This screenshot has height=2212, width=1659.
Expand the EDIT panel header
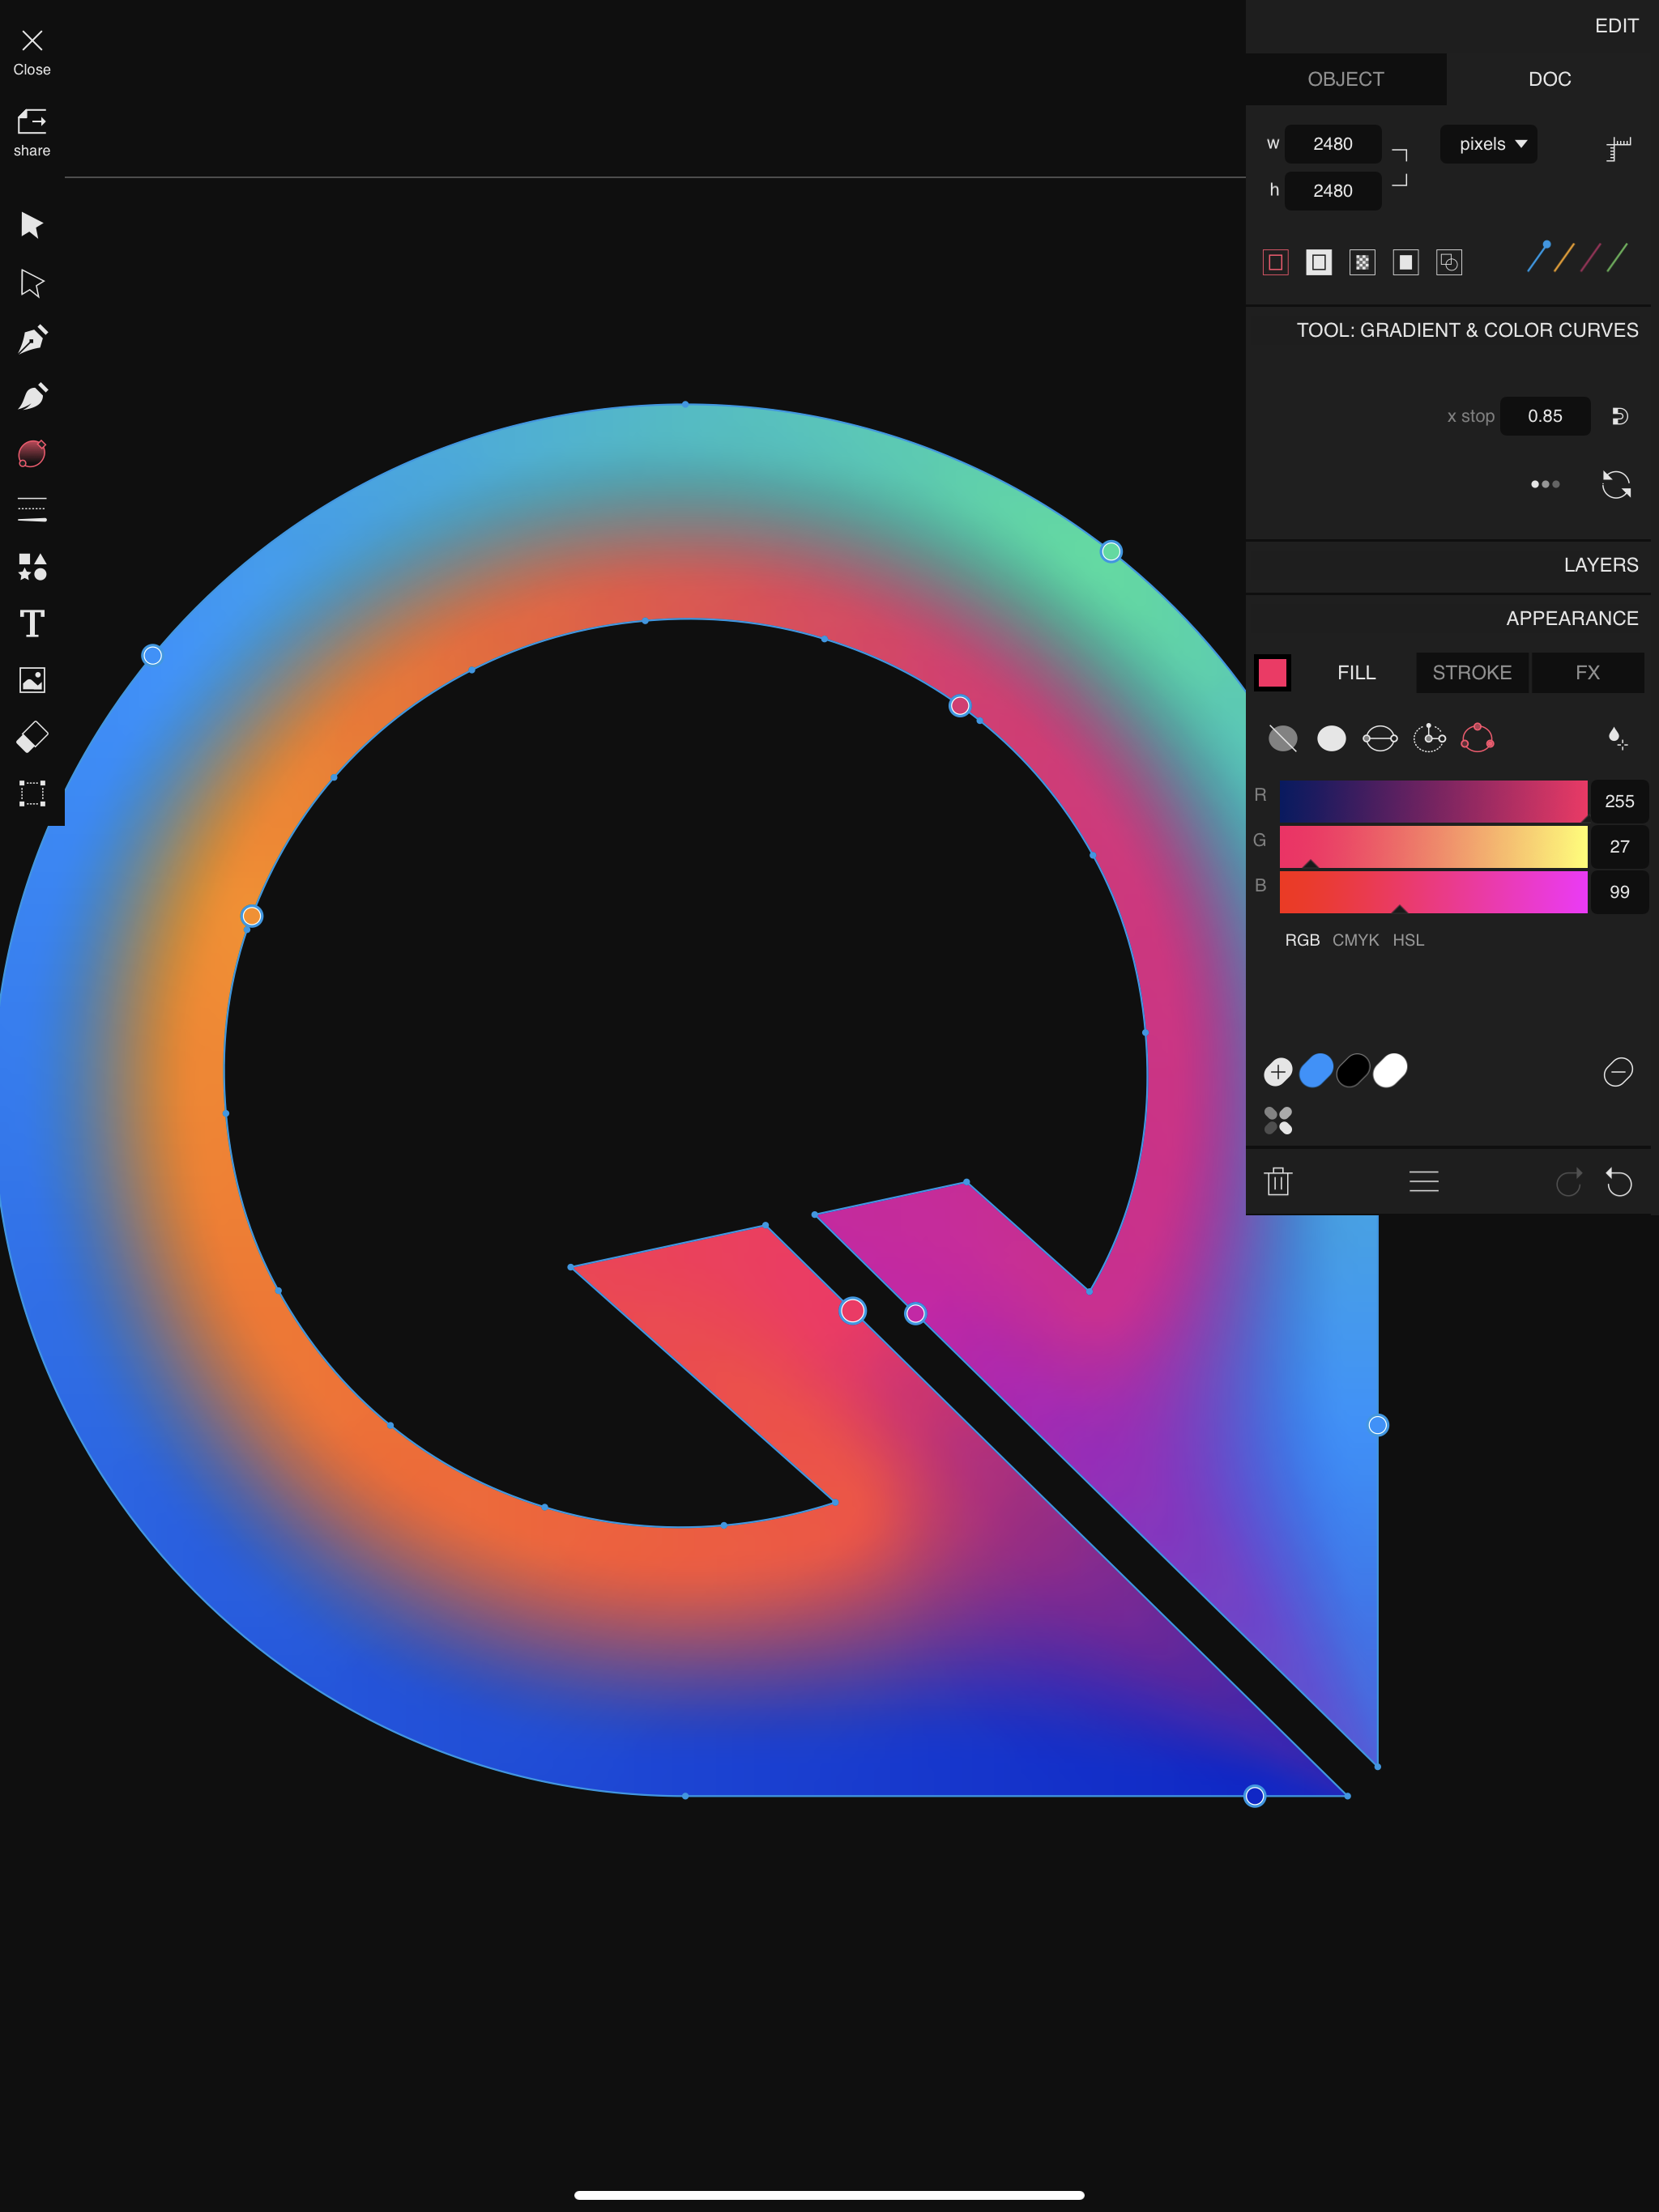pos(1615,26)
